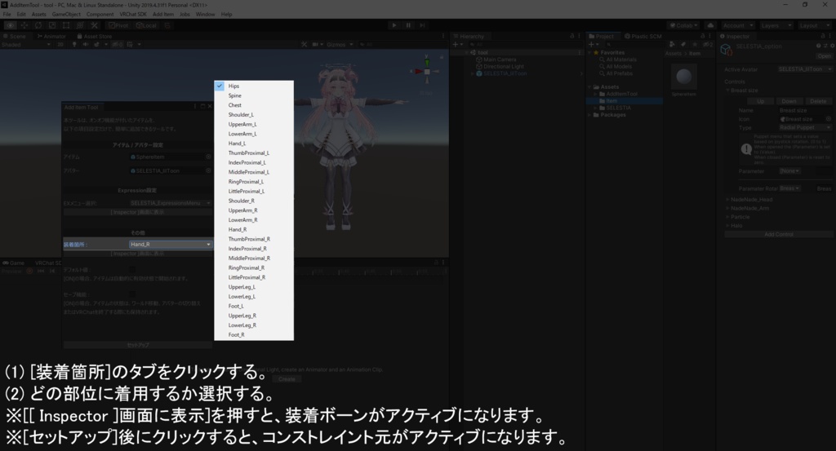
Task: Open the GameObject menu
Action: click(x=67, y=15)
